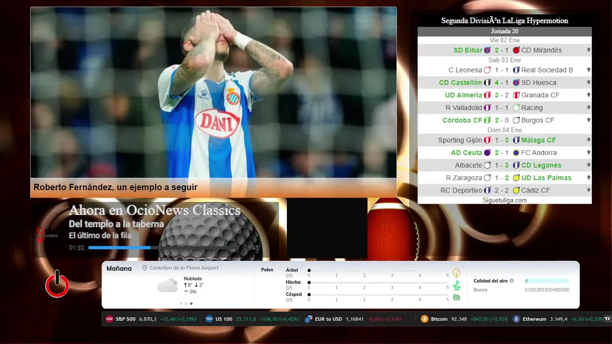Screen dimensions: 612x344
Task: Click the red power button icon
Action: coord(57,284)
